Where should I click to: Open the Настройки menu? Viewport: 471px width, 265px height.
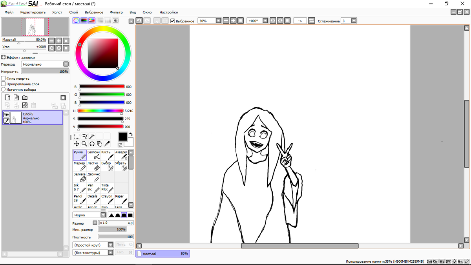coord(168,12)
